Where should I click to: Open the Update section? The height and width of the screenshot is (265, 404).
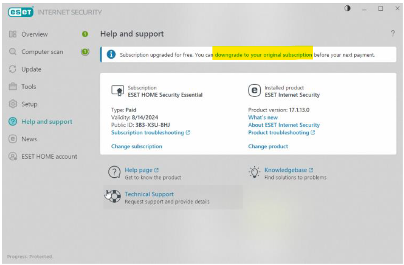[31, 69]
